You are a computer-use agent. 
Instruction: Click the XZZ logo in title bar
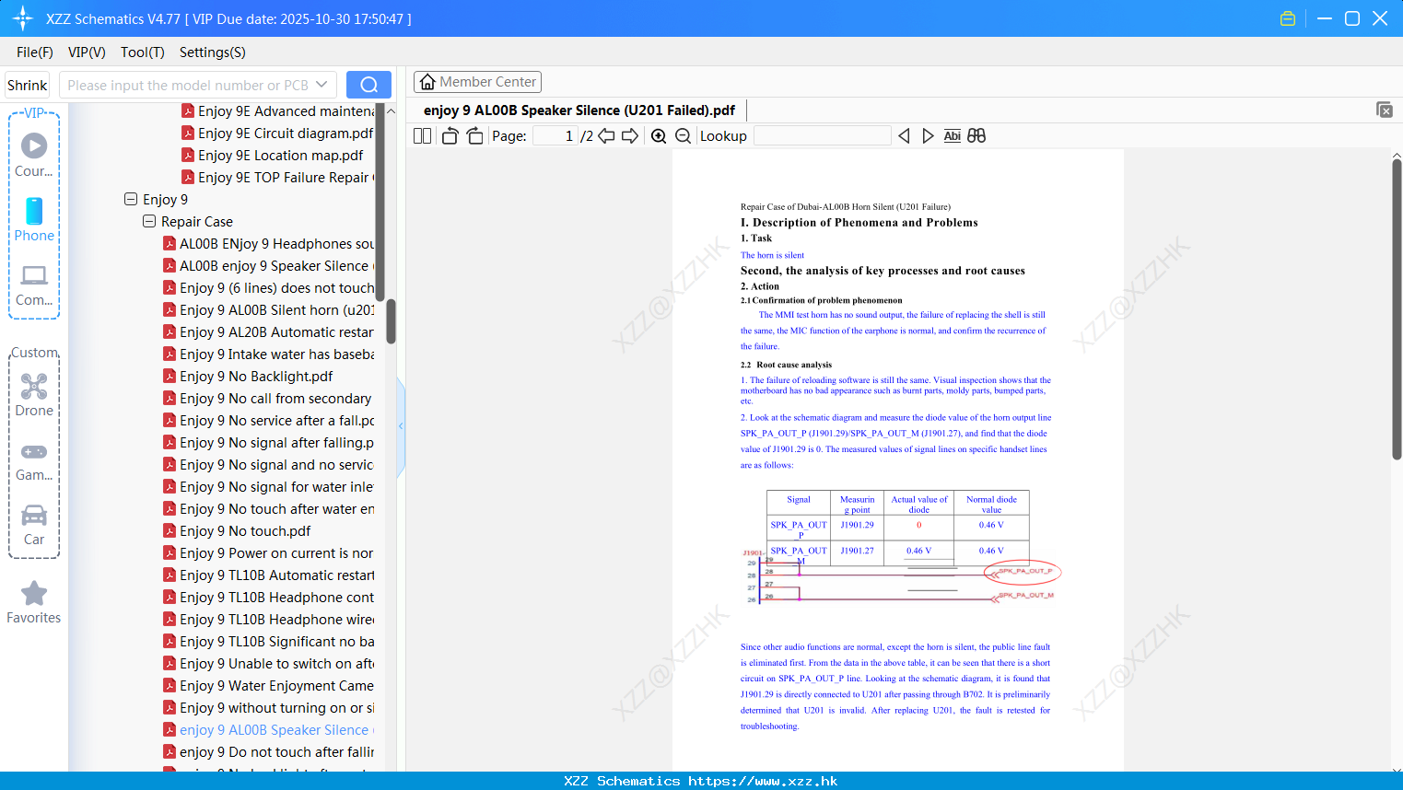click(x=23, y=18)
